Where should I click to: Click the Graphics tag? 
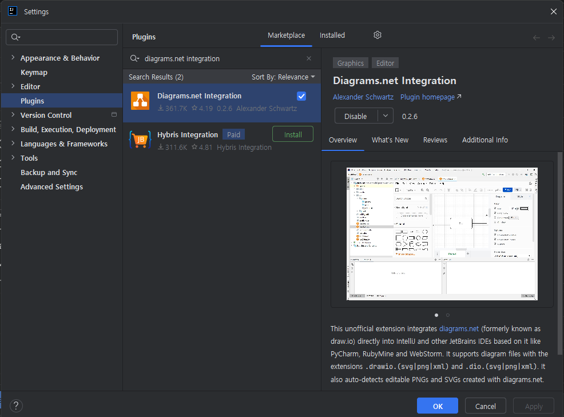[x=350, y=63]
